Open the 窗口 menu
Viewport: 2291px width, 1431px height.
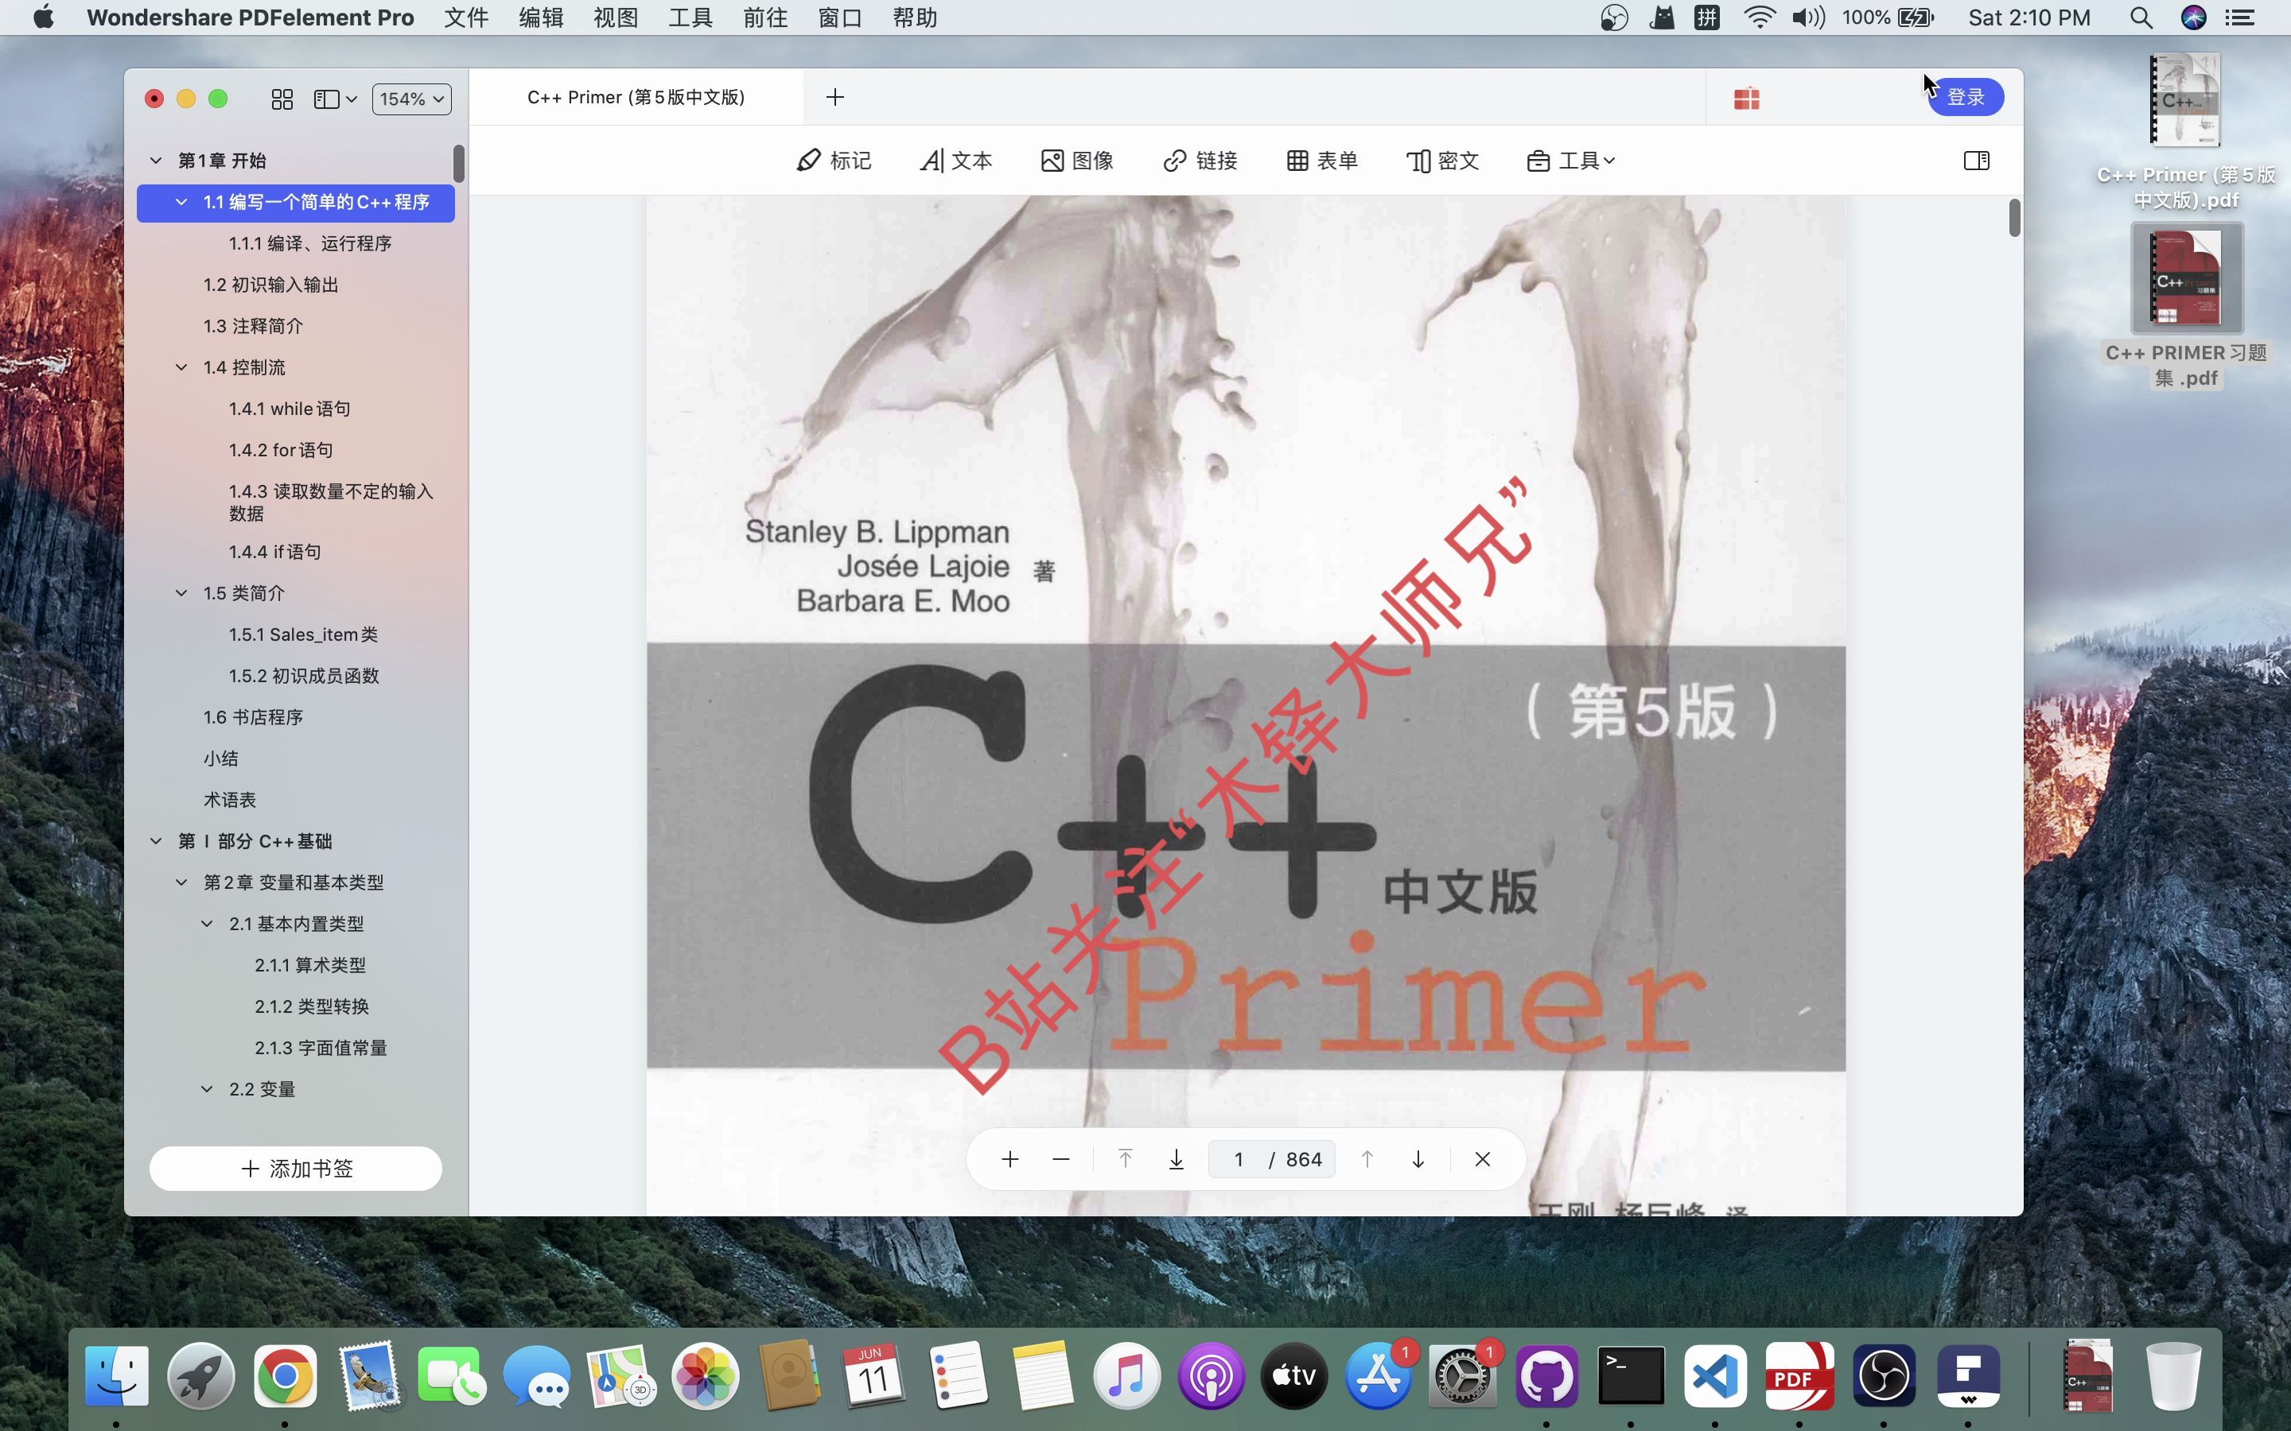pyautogui.click(x=840, y=18)
